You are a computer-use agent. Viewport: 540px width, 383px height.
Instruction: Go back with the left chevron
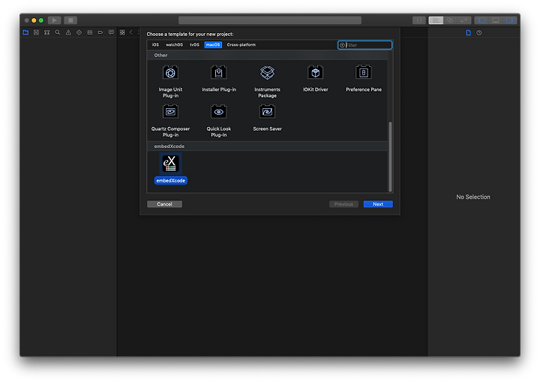pos(130,32)
